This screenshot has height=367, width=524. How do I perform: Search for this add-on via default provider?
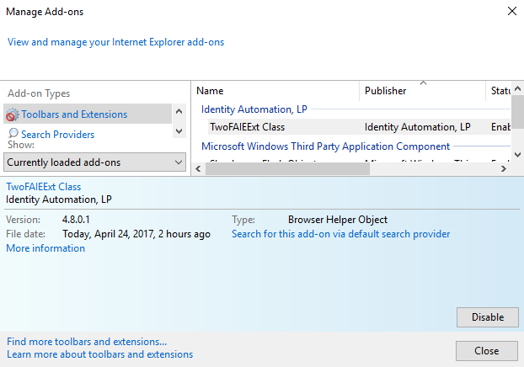tap(341, 234)
